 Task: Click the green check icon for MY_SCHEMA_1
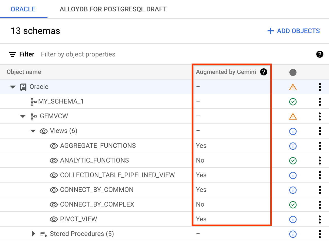point(293,102)
